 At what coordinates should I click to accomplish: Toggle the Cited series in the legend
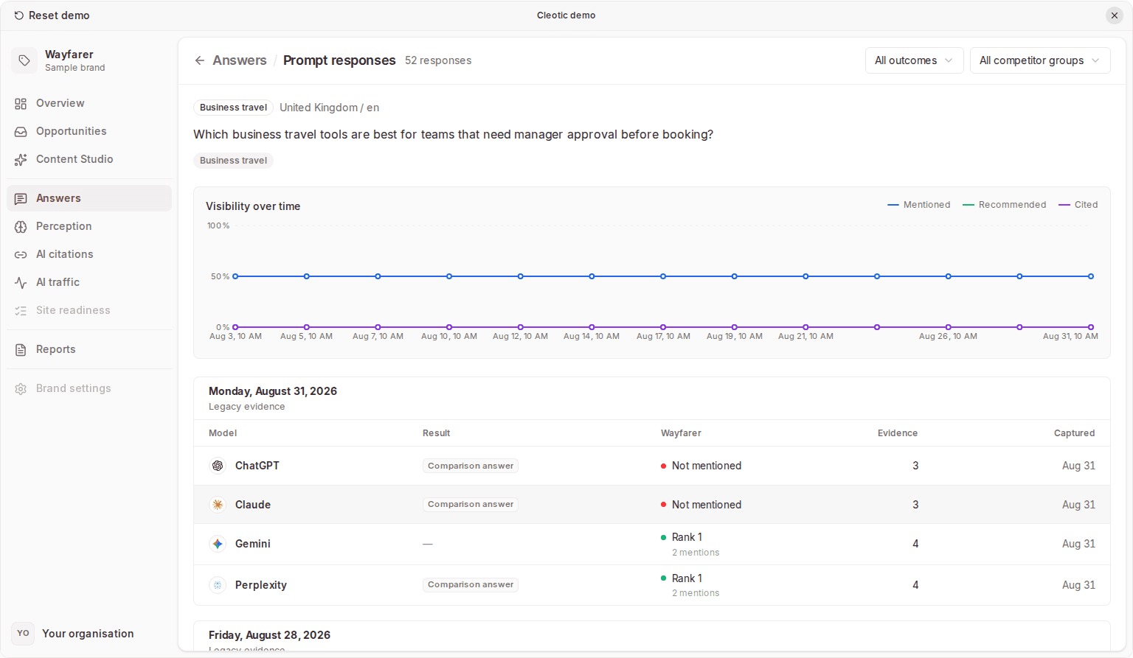[1078, 205]
